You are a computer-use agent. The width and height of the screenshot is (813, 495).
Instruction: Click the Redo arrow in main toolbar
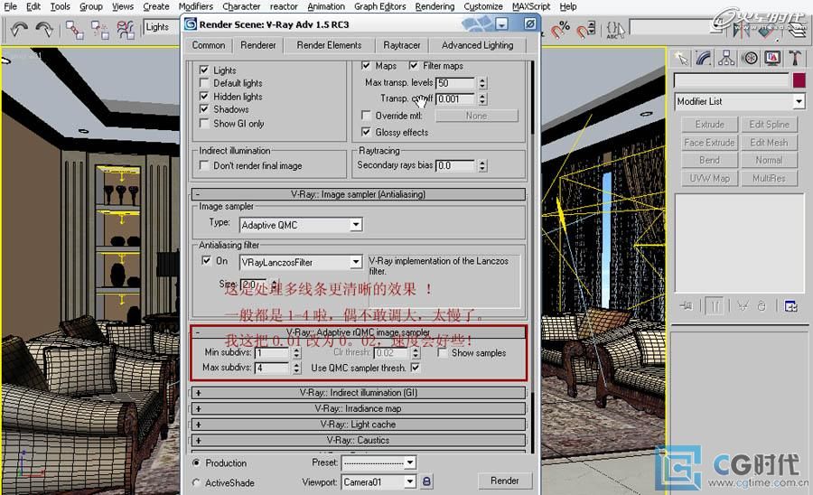[44, 29]
